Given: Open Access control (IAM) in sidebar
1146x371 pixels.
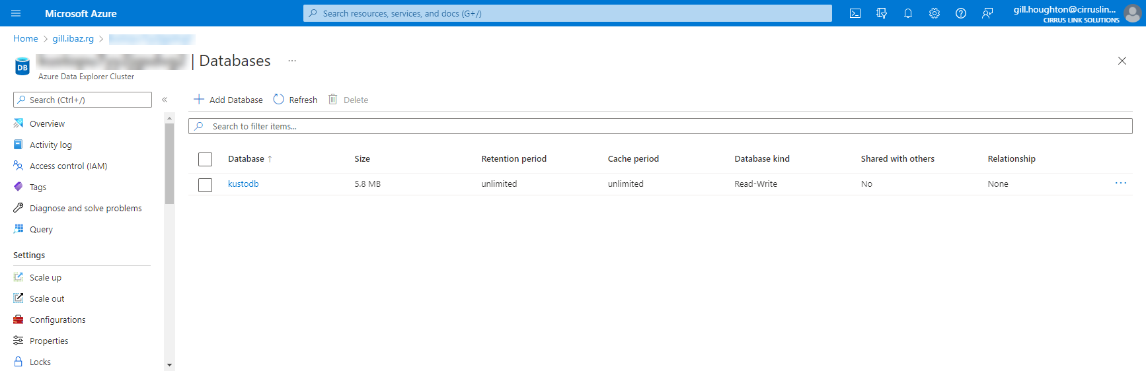Looking at the screenshot, I should 68,166.
